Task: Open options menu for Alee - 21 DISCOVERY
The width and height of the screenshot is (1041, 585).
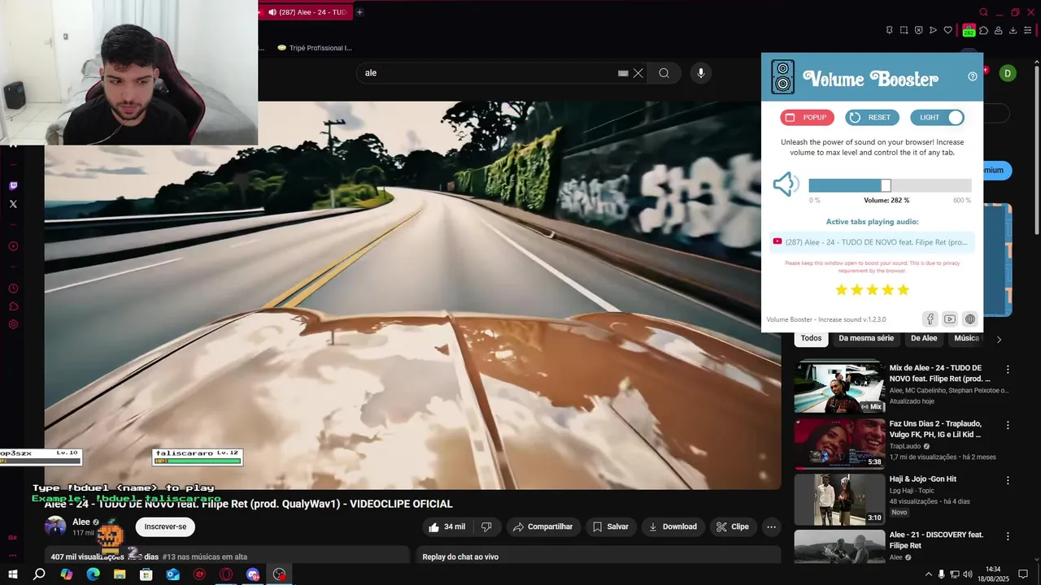Action: click(1008, 535)
